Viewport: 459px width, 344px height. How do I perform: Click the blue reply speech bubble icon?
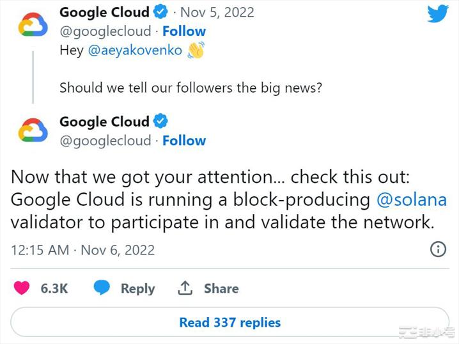point(102,288)
